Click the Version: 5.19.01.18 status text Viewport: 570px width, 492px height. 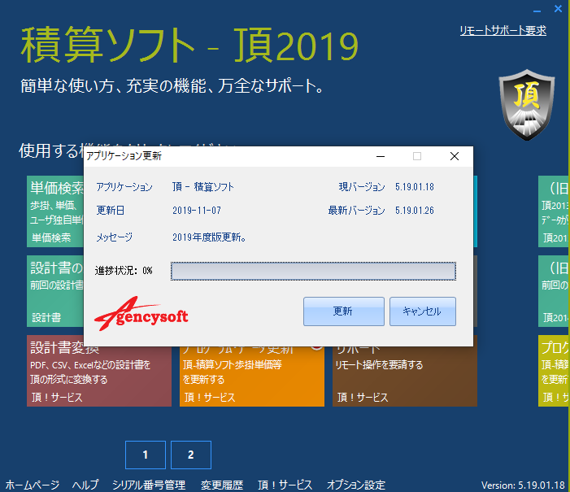tap(523, 485)
